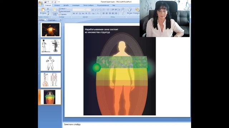Viewport: 229px width, 128px height.
Task: Toggle italic formatting
Action: 77,14
